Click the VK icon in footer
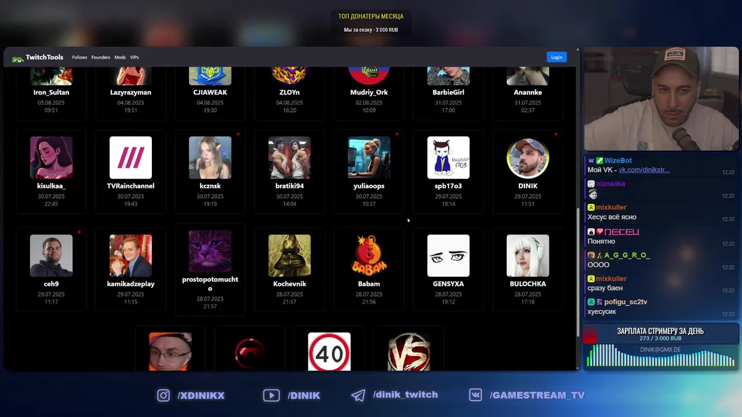The height and width of the screenshot is (417, 742). [x=475, y=395]
